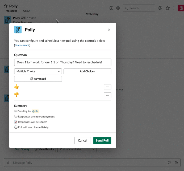Image resolution: width=184 pixels, height=171 pixels.
Task: Show mentions with the @ header icon
Action: coord(160,8)
